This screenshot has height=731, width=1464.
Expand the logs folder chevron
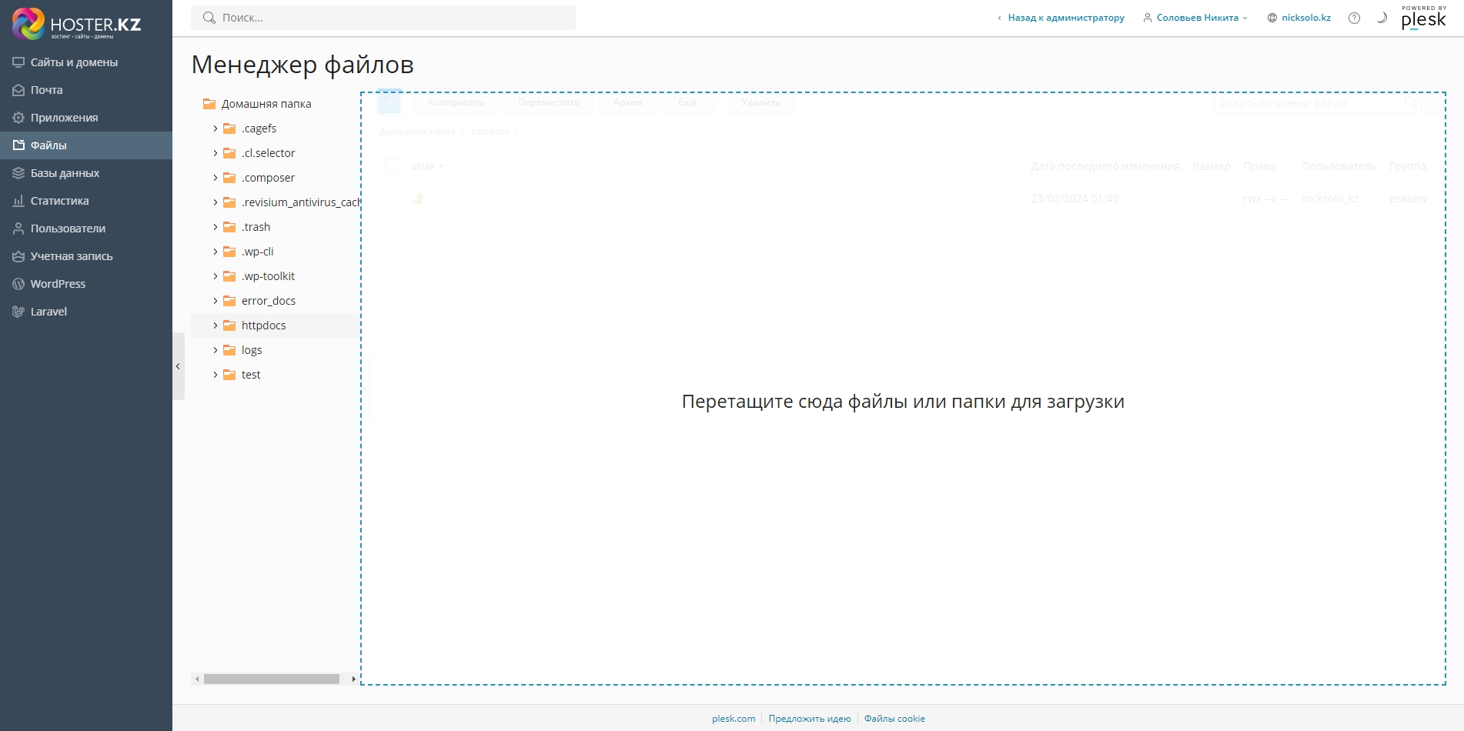216,350
